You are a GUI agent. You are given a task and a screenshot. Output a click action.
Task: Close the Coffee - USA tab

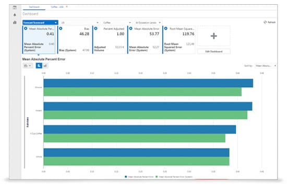pos(67,7)
